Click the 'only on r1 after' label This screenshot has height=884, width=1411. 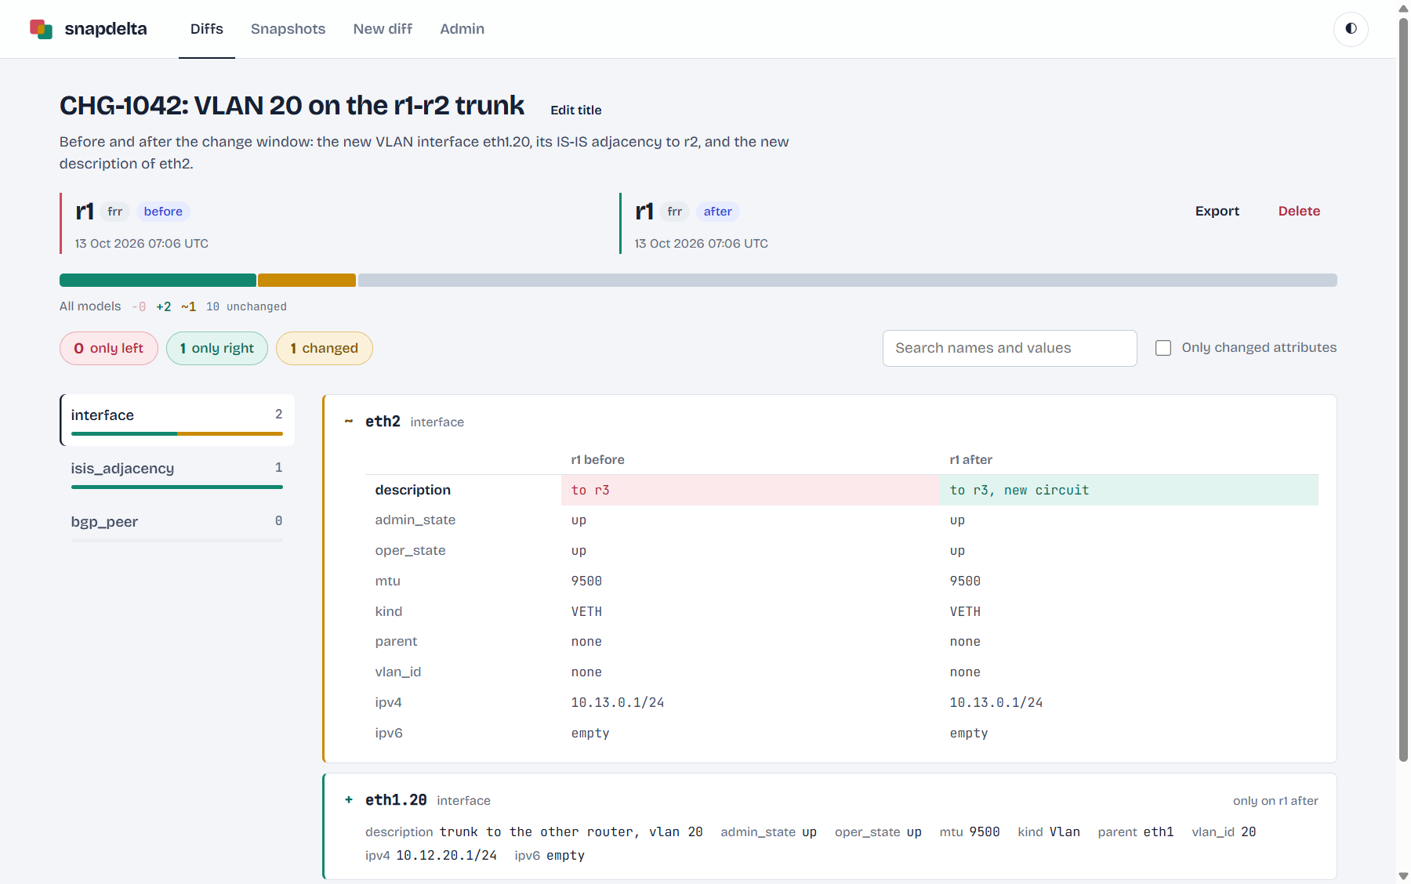coord(1275,801)
